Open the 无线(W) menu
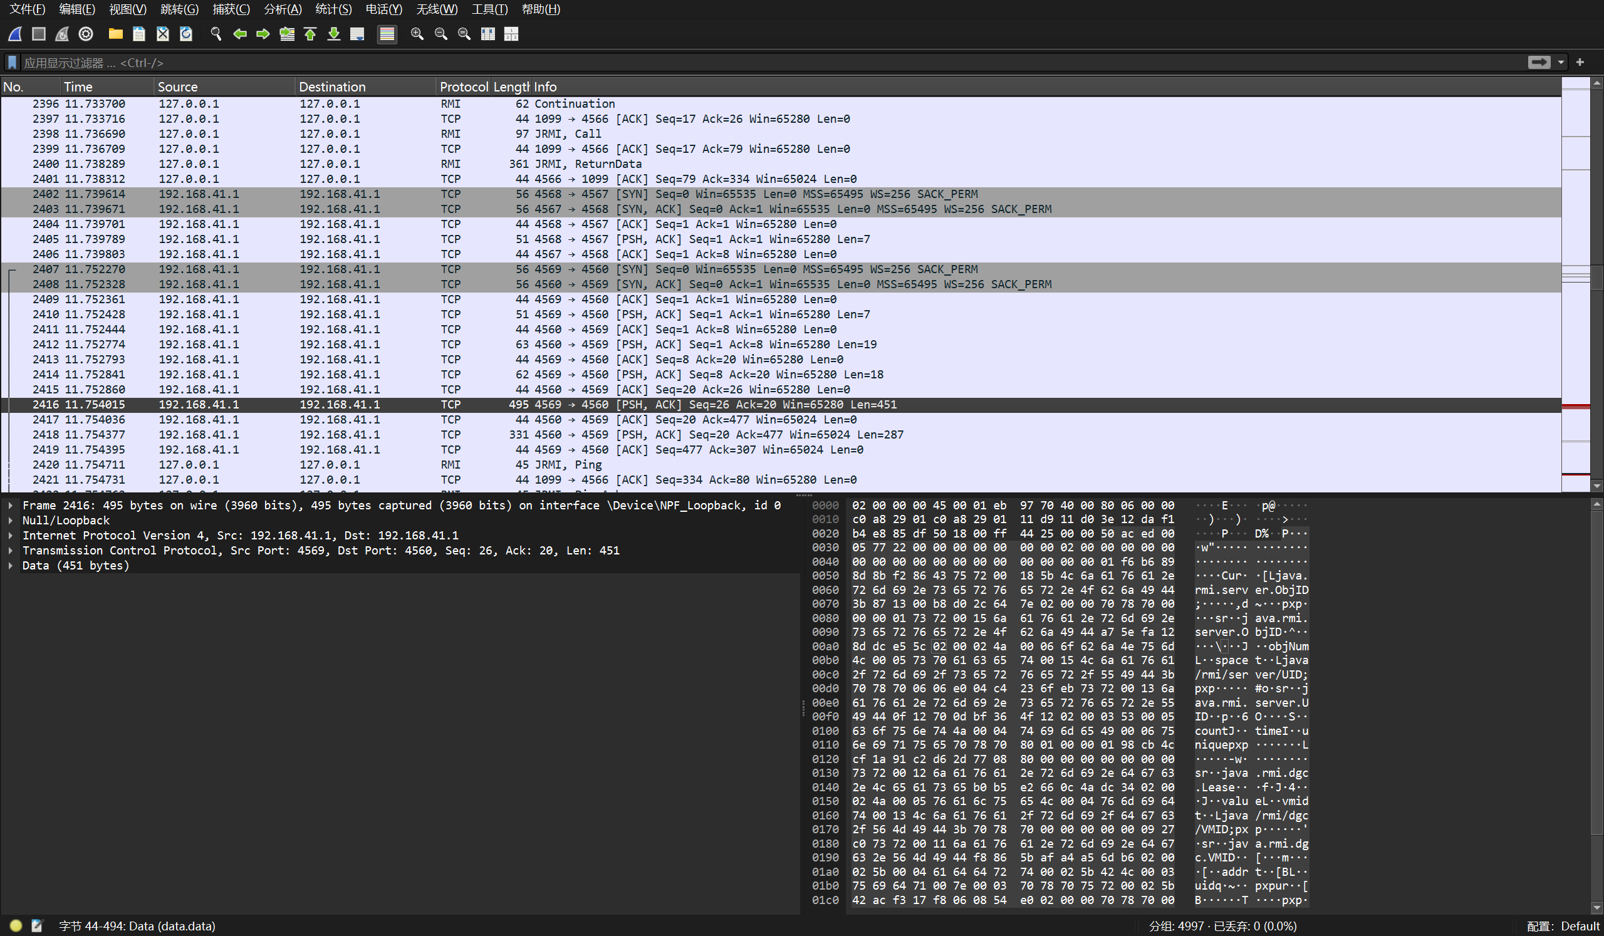 point(437,9)
